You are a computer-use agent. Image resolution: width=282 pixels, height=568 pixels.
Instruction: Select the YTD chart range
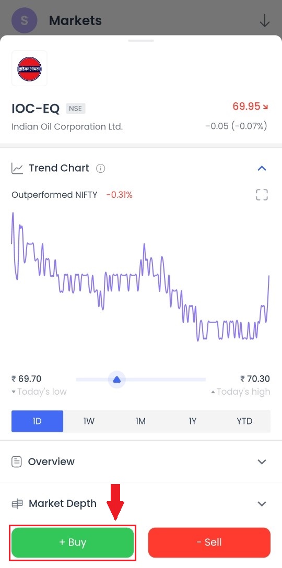point(244,421)
